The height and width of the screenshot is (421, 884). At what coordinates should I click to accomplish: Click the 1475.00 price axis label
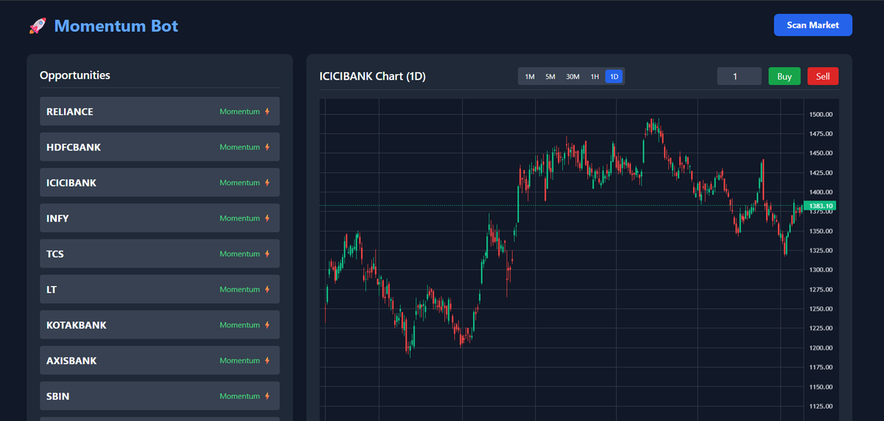[x=821, y=133]
